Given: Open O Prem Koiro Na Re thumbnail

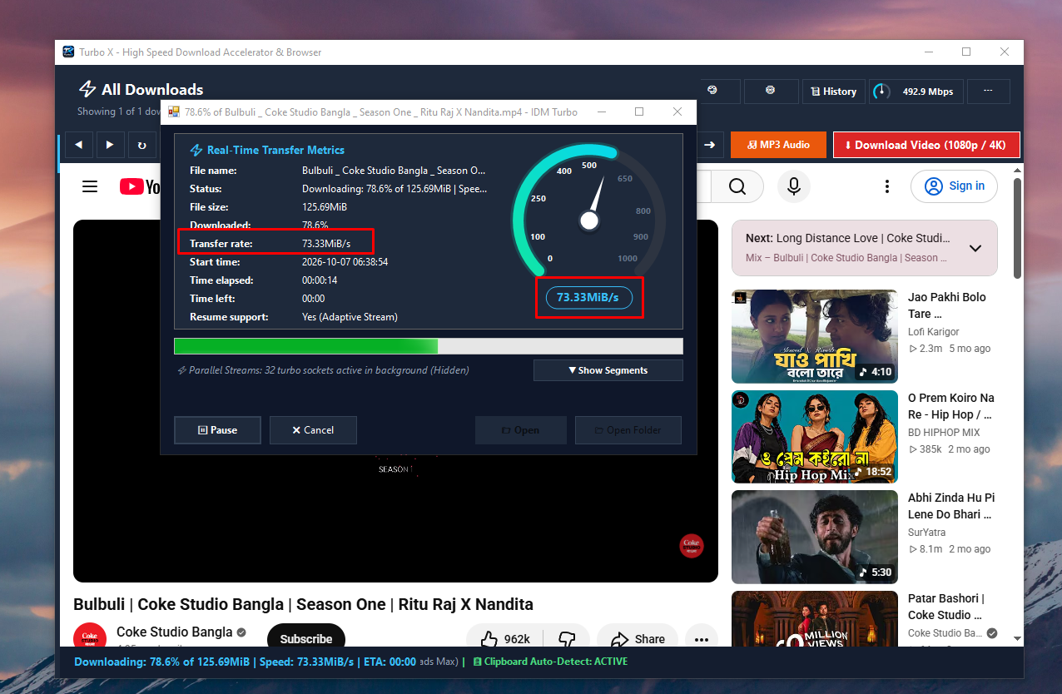Looking at the screenshot, I should [x=815, y=437].
